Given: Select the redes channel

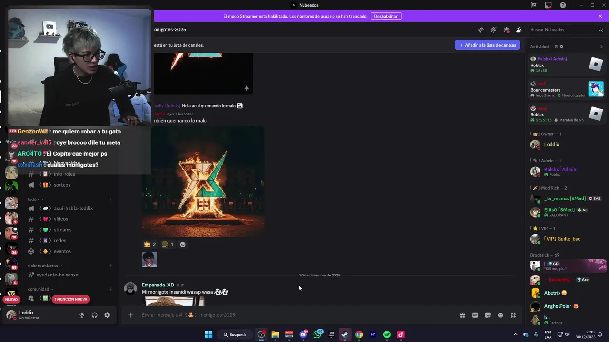Looking at the screenshot, I should pos(60,241).
